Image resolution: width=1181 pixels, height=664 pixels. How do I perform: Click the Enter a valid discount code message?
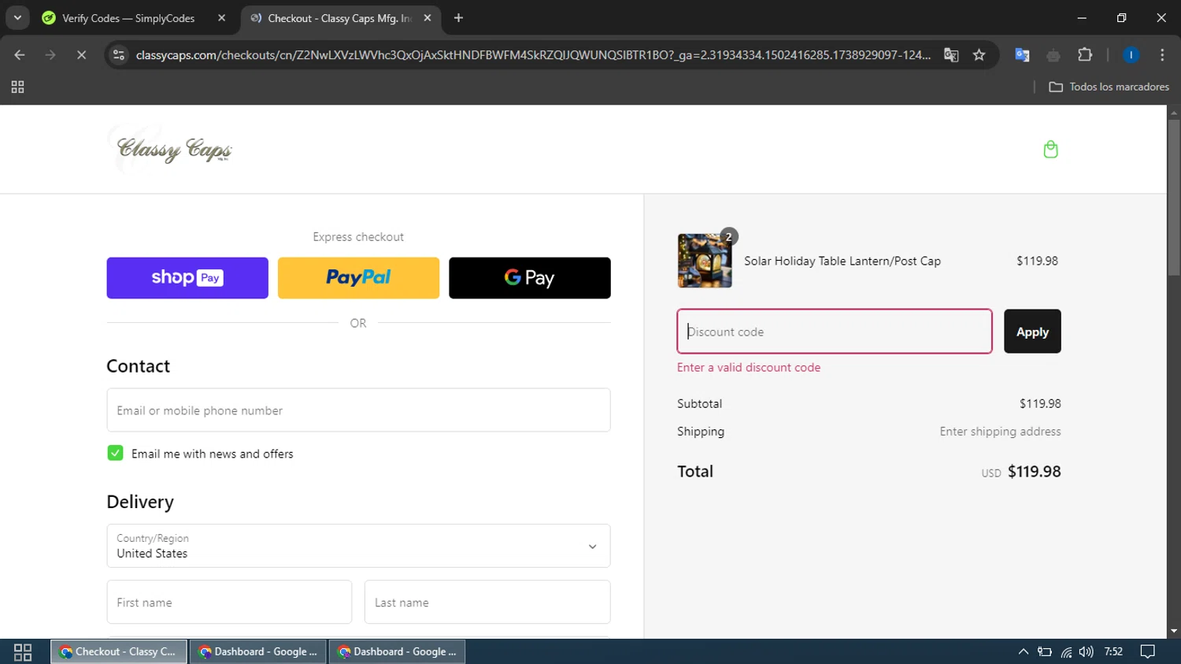click(x=749, y=368)
